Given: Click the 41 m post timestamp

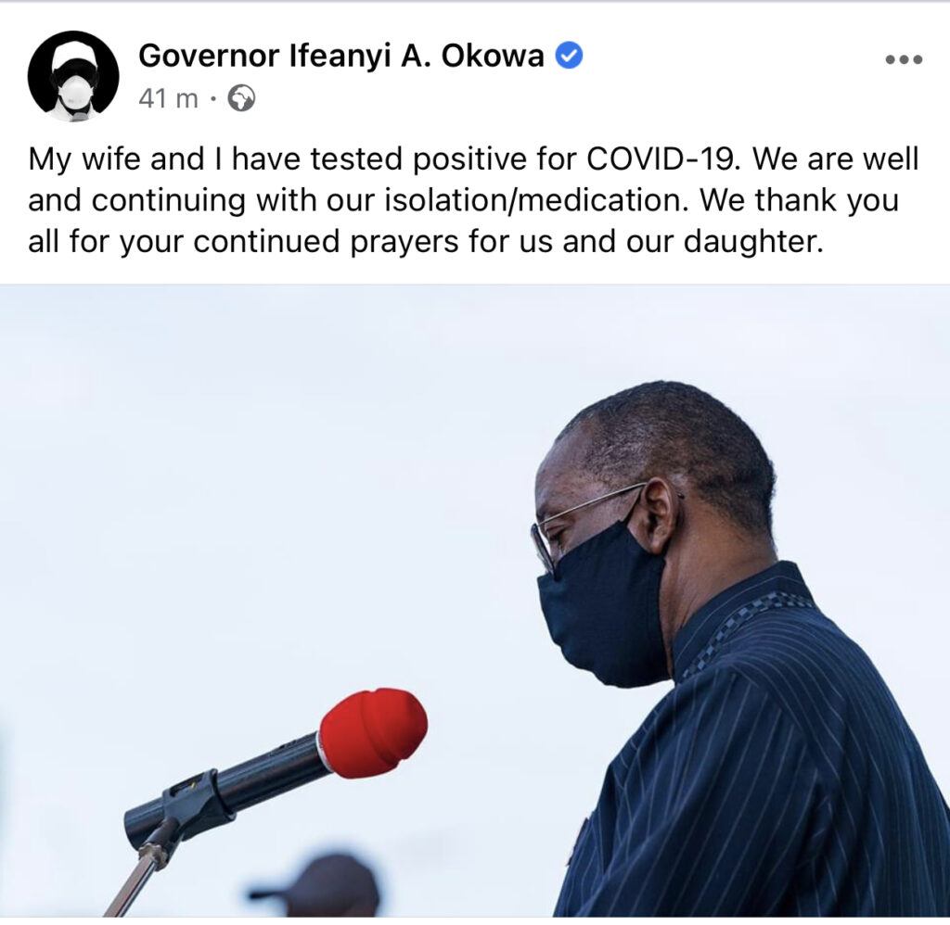Looking at the screenshot, I should click(168, 98).
